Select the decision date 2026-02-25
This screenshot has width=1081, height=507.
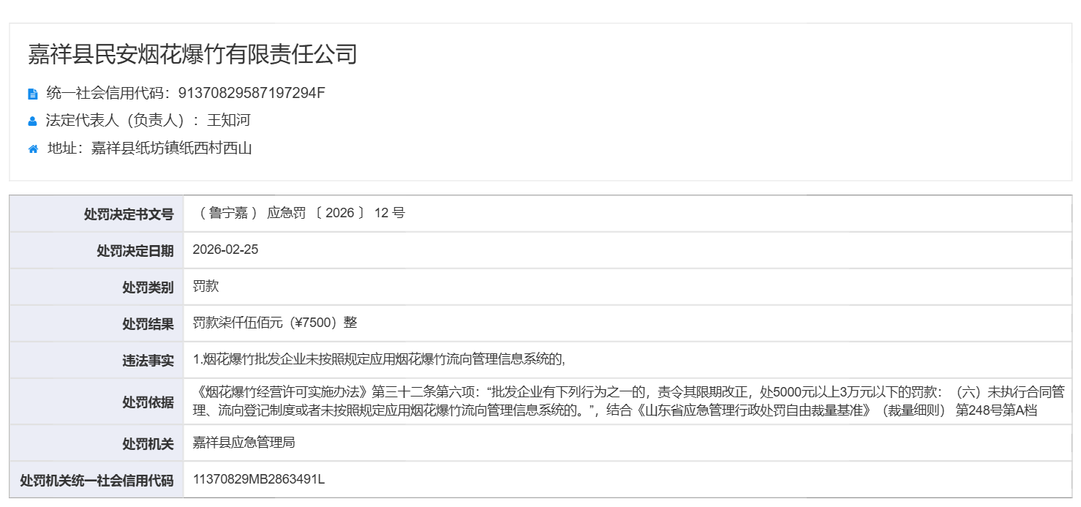(225, 249)
